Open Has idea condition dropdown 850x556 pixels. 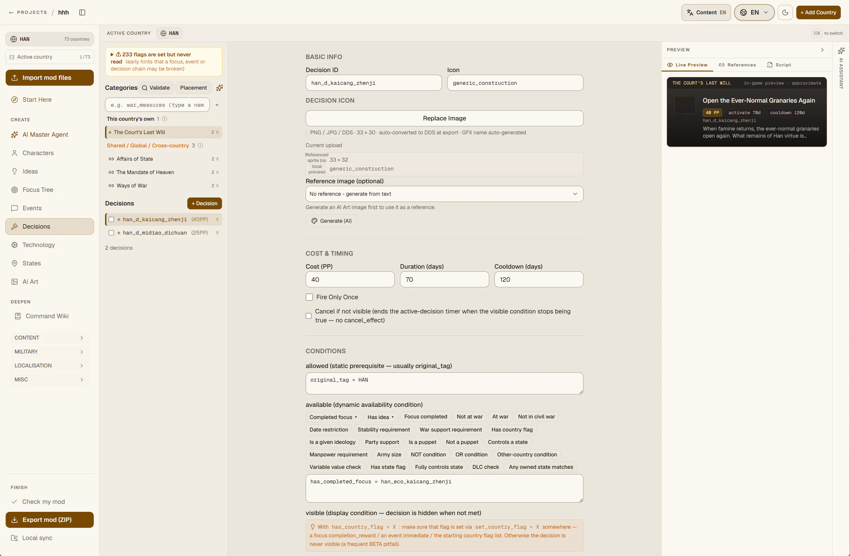coord(381,417)
